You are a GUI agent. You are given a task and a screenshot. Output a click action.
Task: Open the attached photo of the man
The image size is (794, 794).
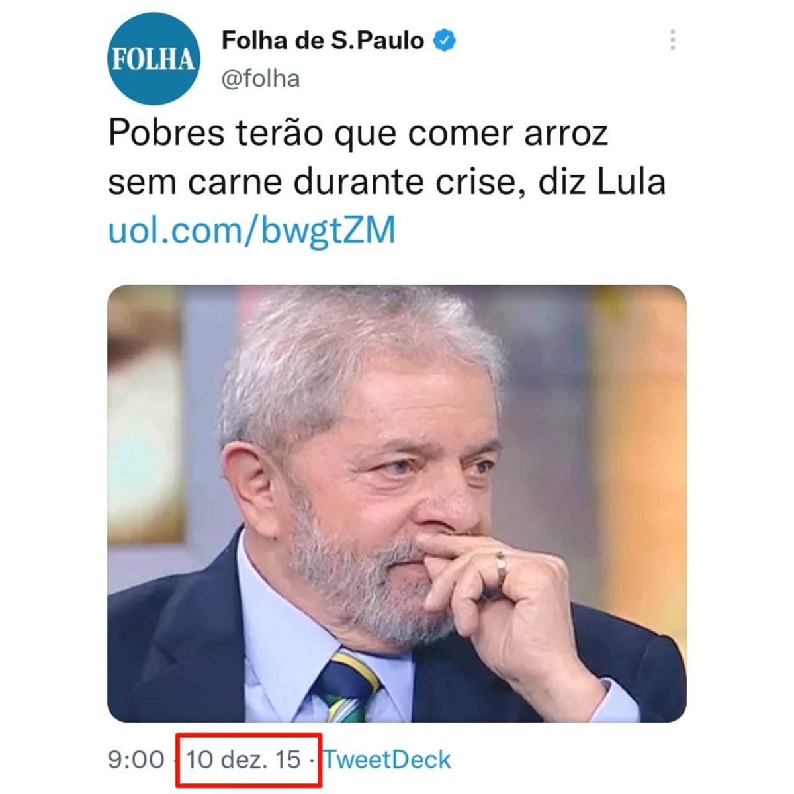tap(397, 504)
